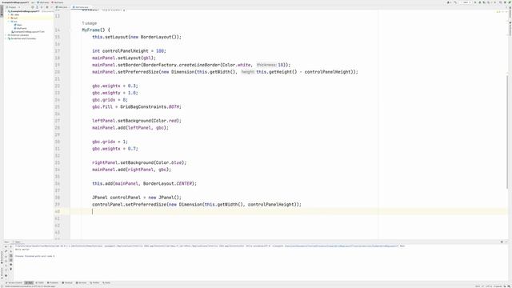The width and height of the screenshot is (512, 288).
Task: Open the Main run configuration dropdown
Action: 466,2
